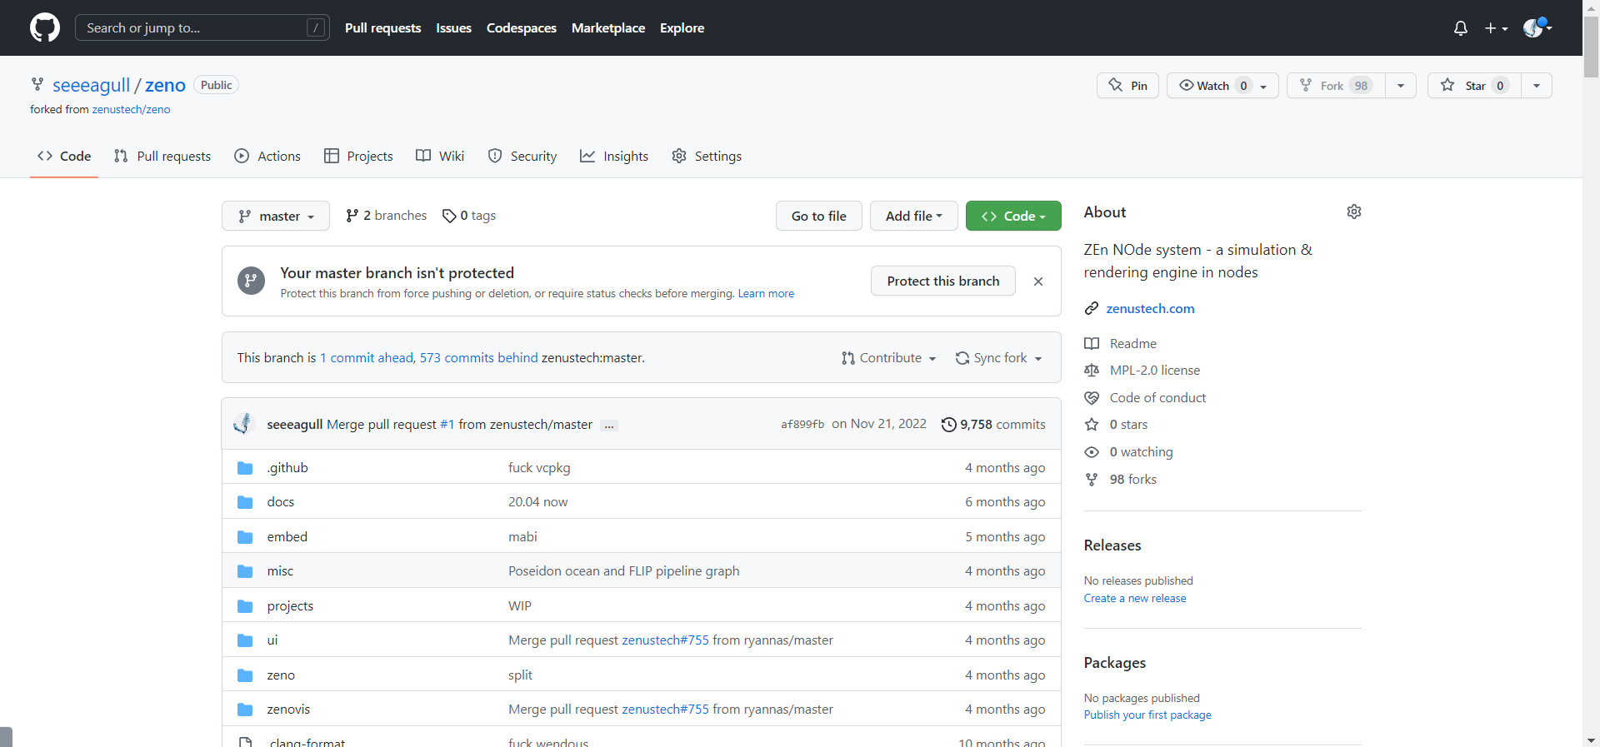Pin this repository
1600x747 pixels.
point(1127,85)
